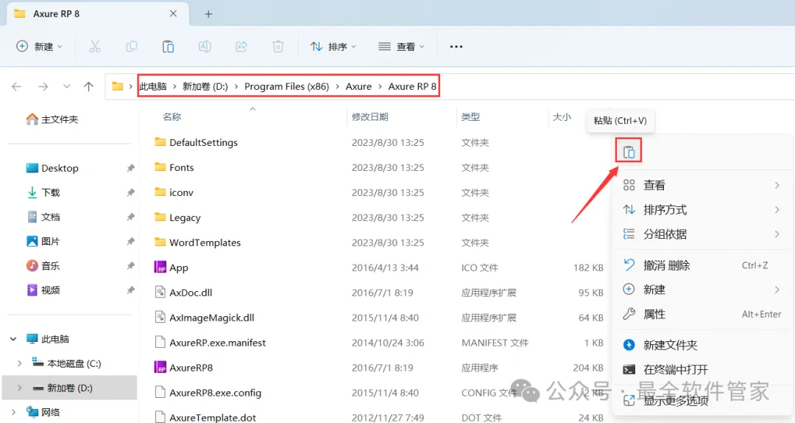Unpin 下载 using its pin icon
The height and width of the screenshot is (423, 795).
131,192
